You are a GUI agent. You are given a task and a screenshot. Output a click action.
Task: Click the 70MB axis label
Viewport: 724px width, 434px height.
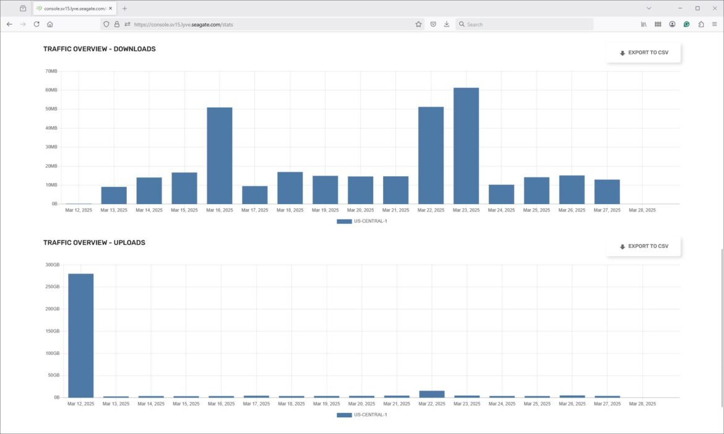(x=51, y=71)
